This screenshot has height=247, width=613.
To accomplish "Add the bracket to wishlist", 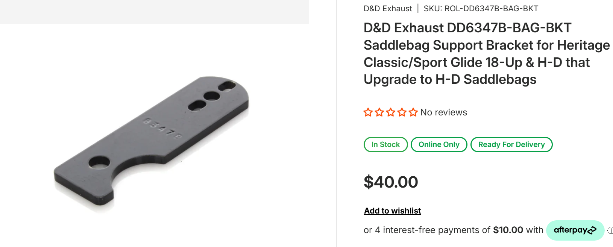I will tap(392, 211).
